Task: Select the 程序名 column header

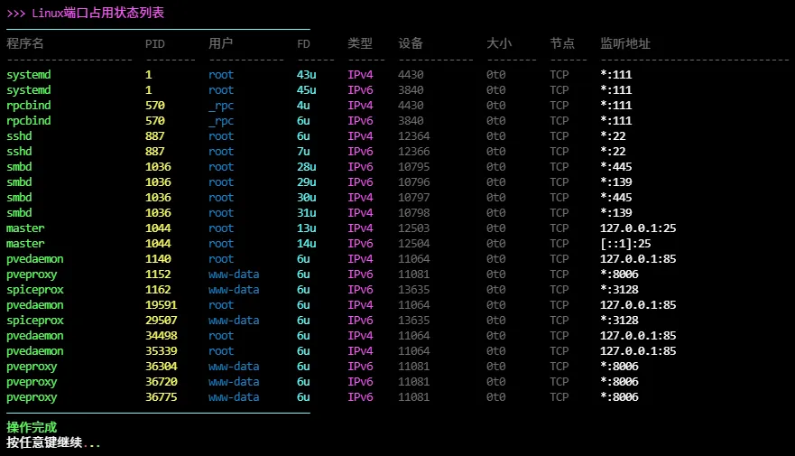Action: 25,43
